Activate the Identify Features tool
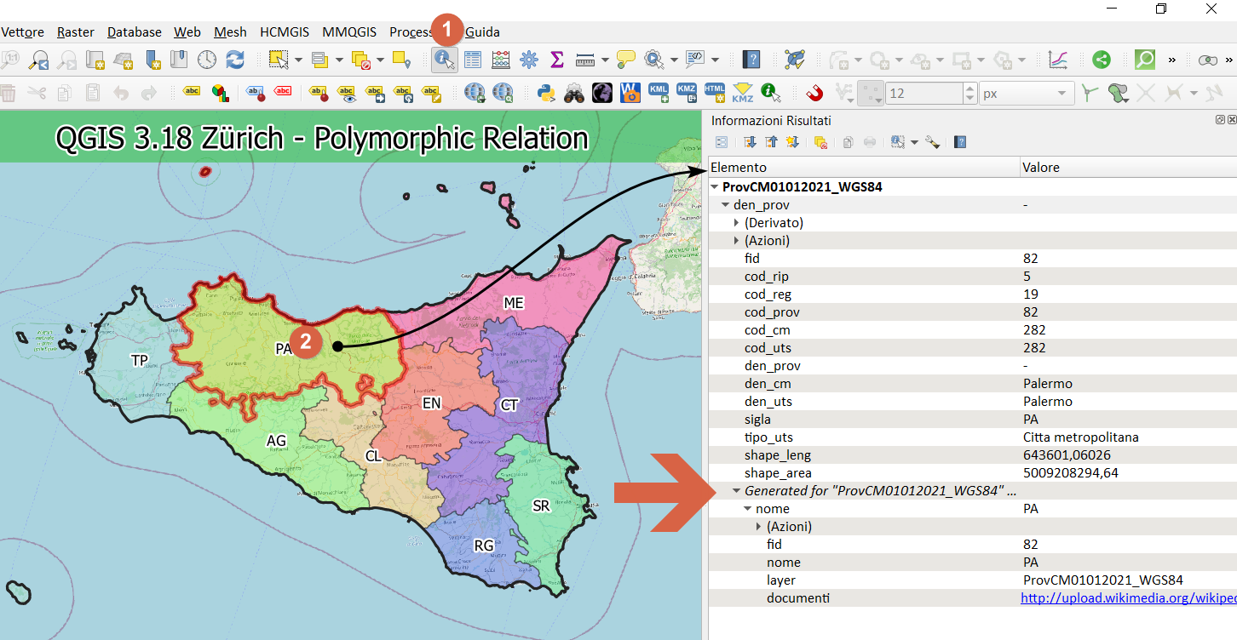 click(x=444, y=60)
